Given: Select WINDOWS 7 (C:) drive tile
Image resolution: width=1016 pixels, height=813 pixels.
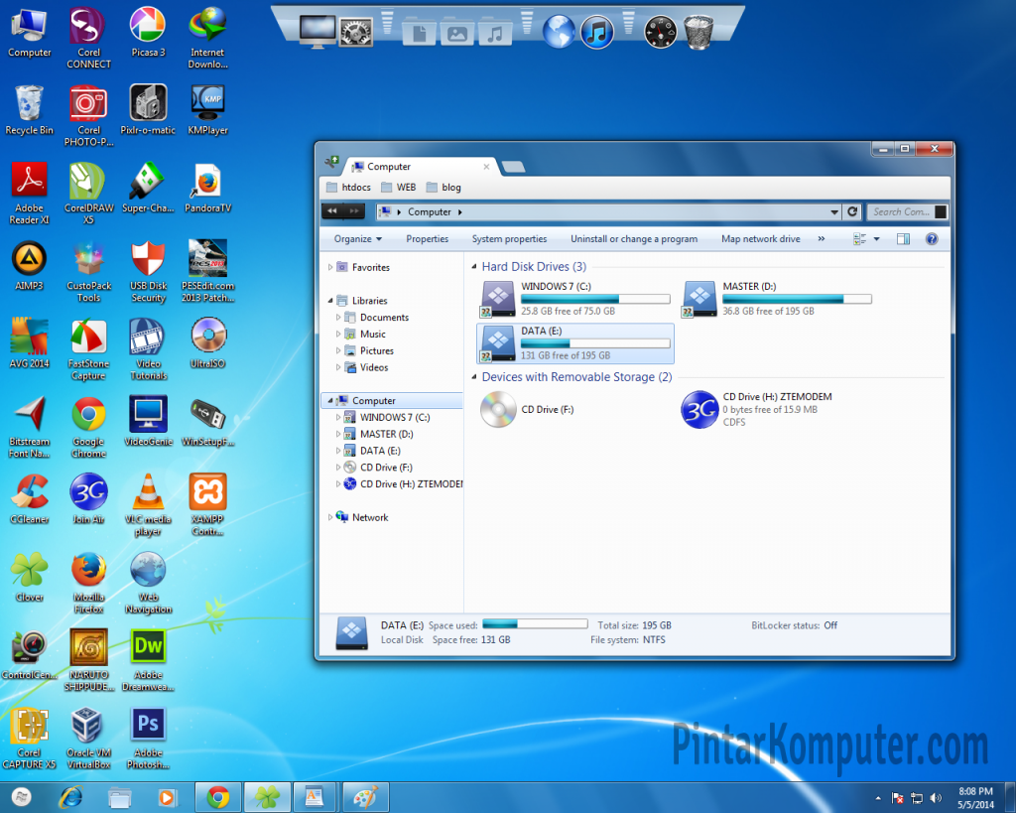Looking at the screenshot, I should click(574, 298).
